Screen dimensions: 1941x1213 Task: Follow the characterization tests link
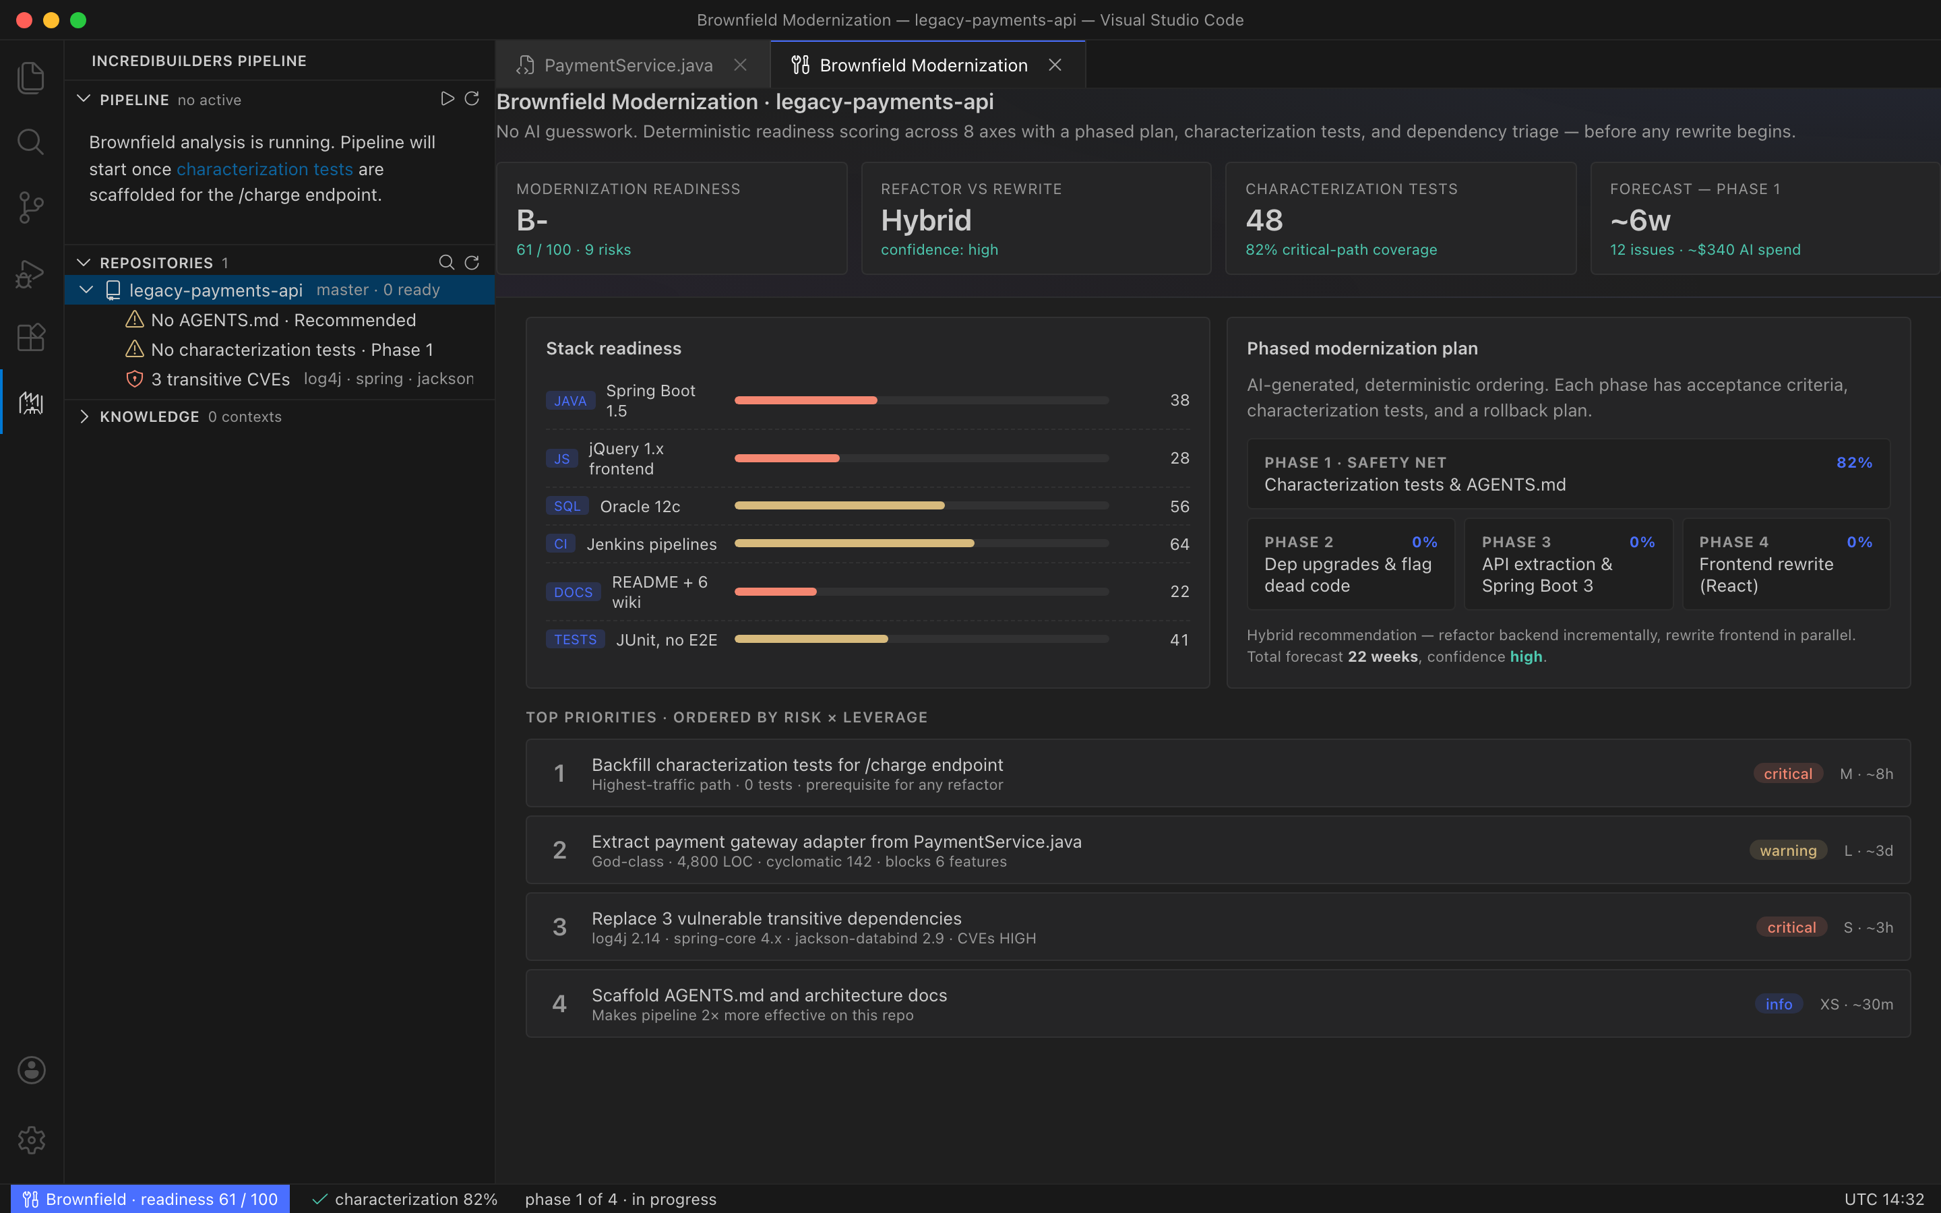point(265,169)
